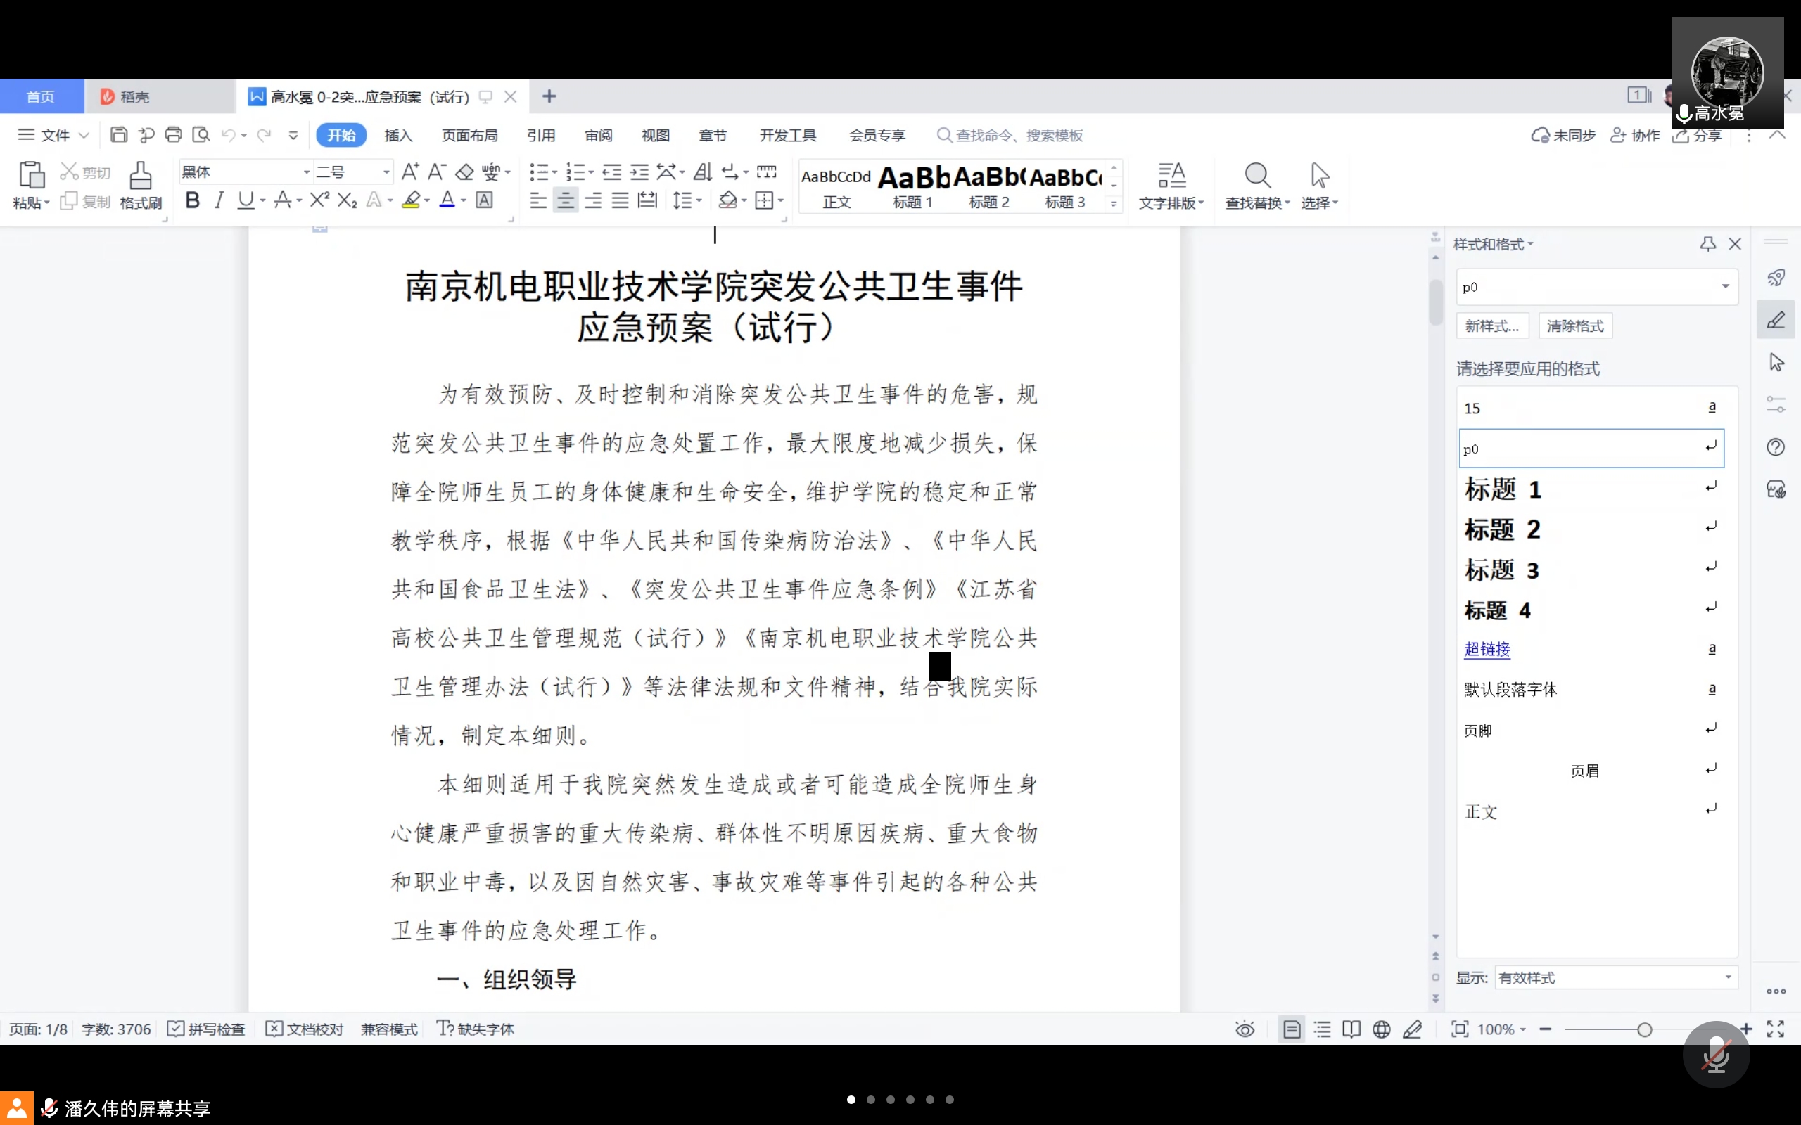Apply bold formatting with the B icon
The width and height of the screenshot is (1801, 1125).
[192, 200]
